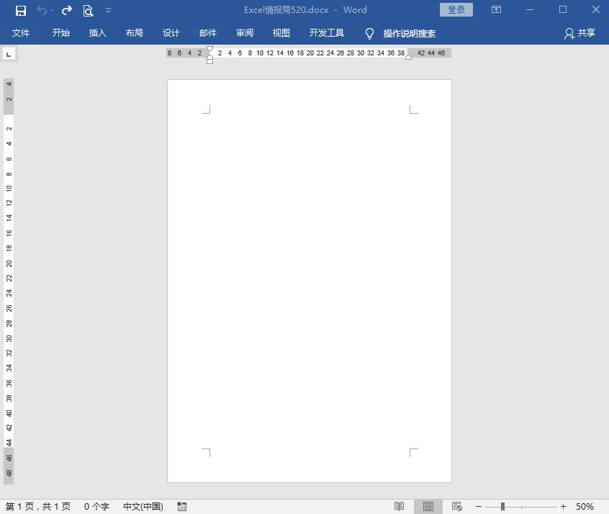Click the 中文(中国) language indicator
The image size is (609, 514).
point(143,507)
